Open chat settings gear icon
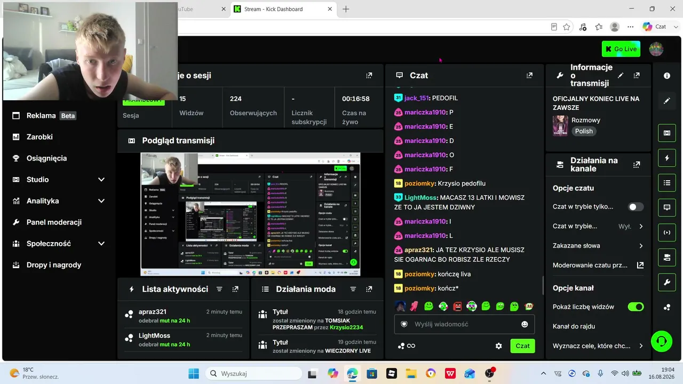683x384 pixels. [x=499, y=346]
